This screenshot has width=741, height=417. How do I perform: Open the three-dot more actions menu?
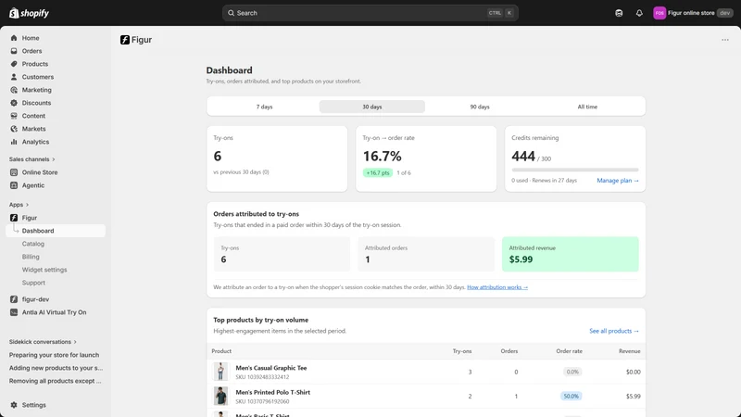pyautogui.click(x=725, y=40)
